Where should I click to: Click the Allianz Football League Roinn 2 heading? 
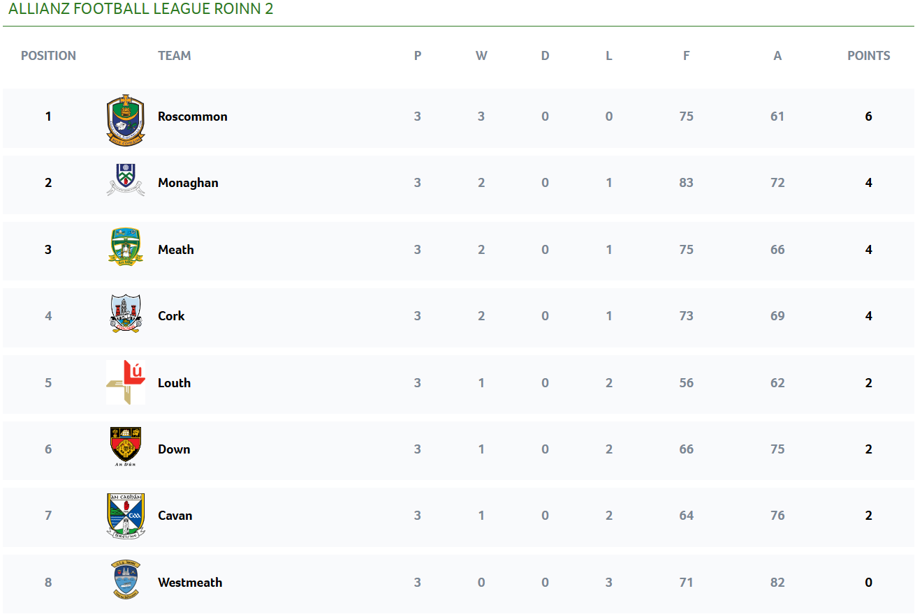coord(141,9)
